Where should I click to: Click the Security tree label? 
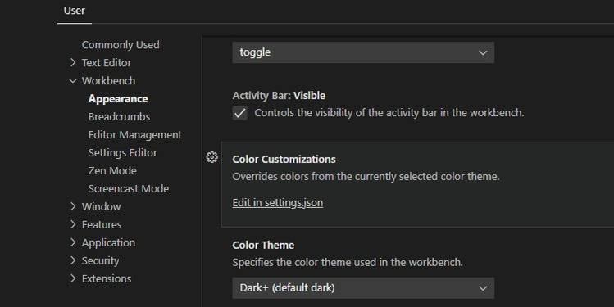pos(100,260)
